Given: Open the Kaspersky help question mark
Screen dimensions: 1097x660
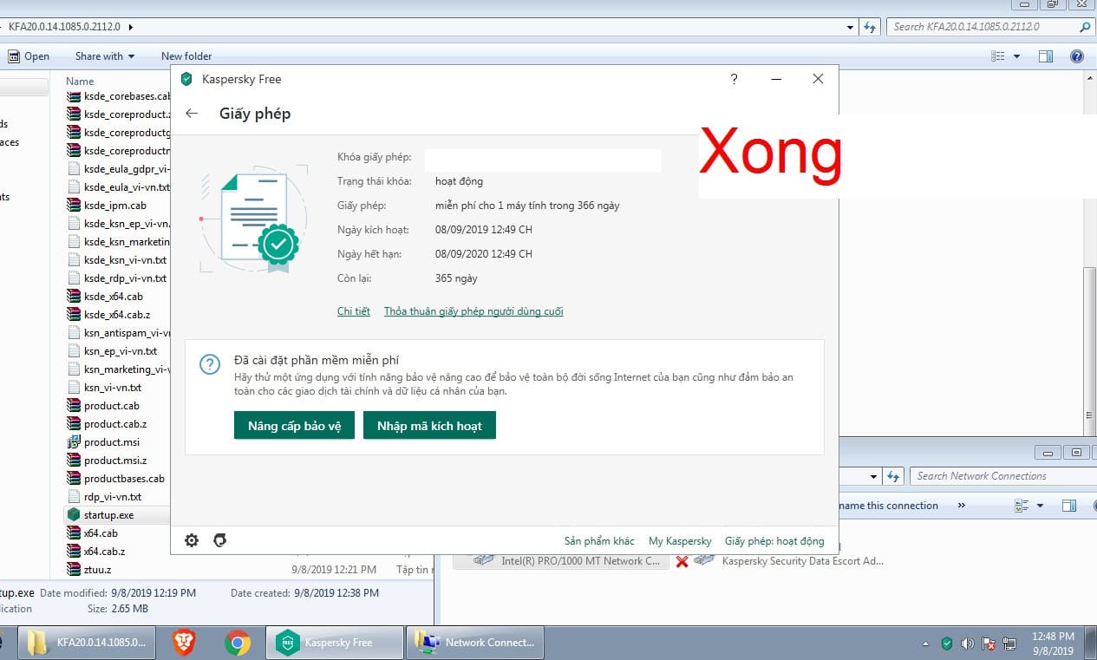Looking at the screenshot, I should click(734, 79).
